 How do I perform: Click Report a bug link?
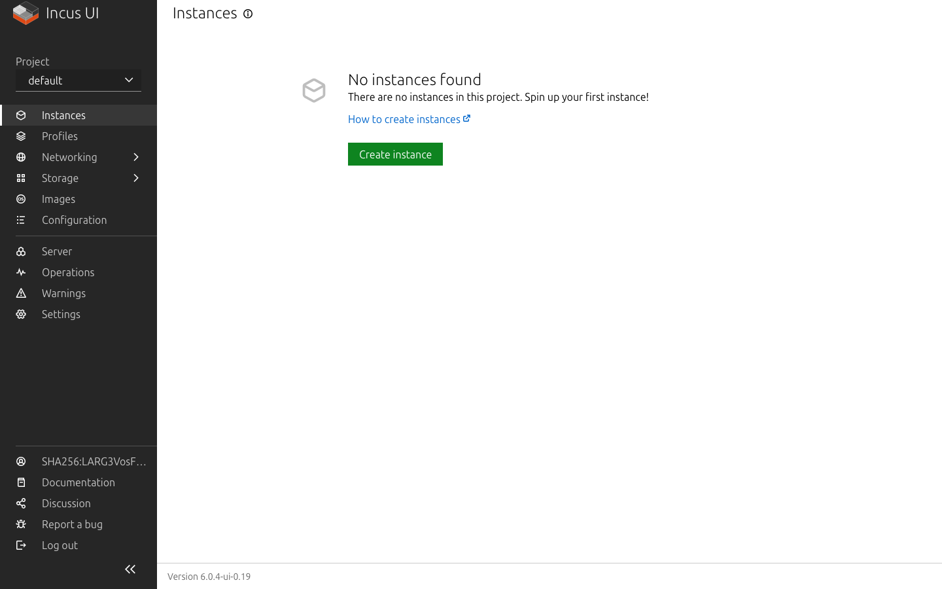(x=78, y=524)
